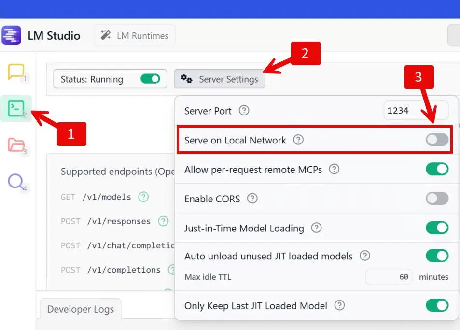Open help icon next to GET /v1/models
The width and height of the screenshot is (460, 330).
143,197
